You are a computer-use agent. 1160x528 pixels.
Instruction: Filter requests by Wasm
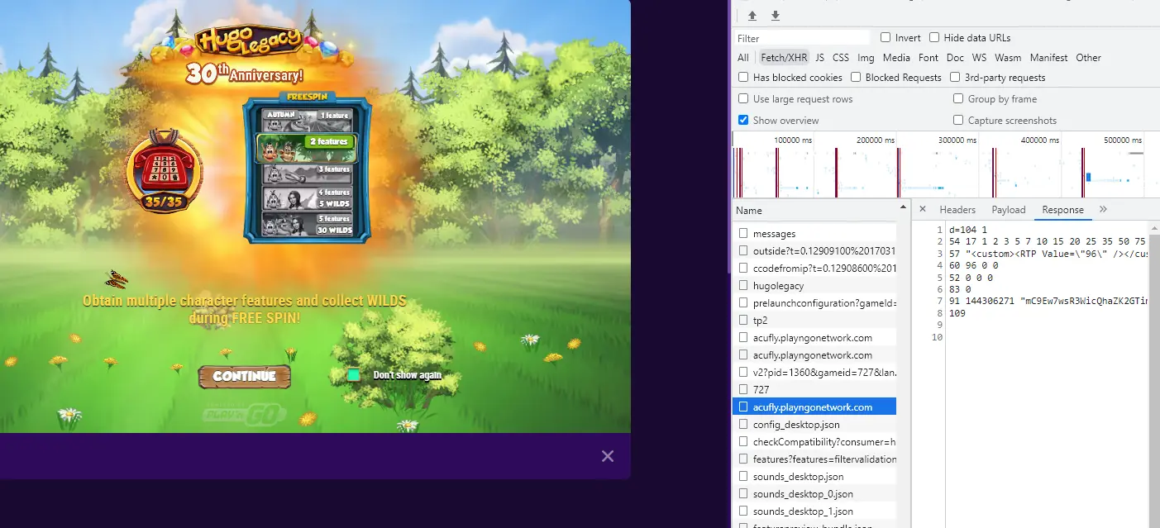(x=1008, y=58)
